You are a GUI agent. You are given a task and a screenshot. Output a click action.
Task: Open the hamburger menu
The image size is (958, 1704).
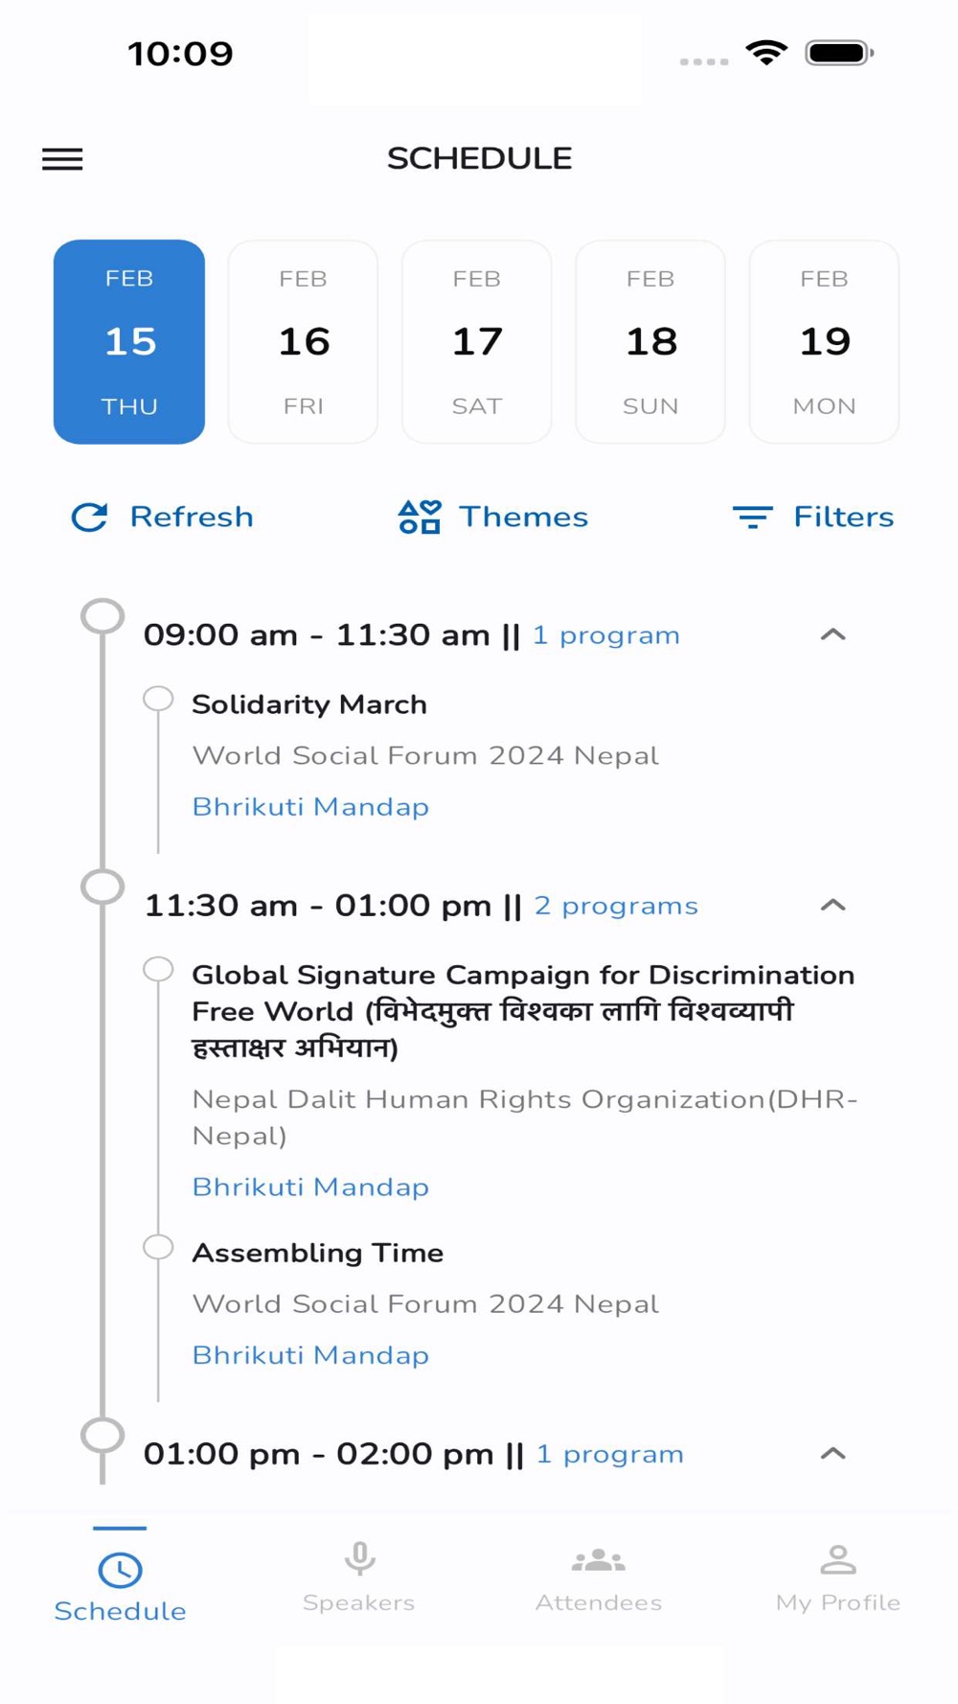(62, 159)
